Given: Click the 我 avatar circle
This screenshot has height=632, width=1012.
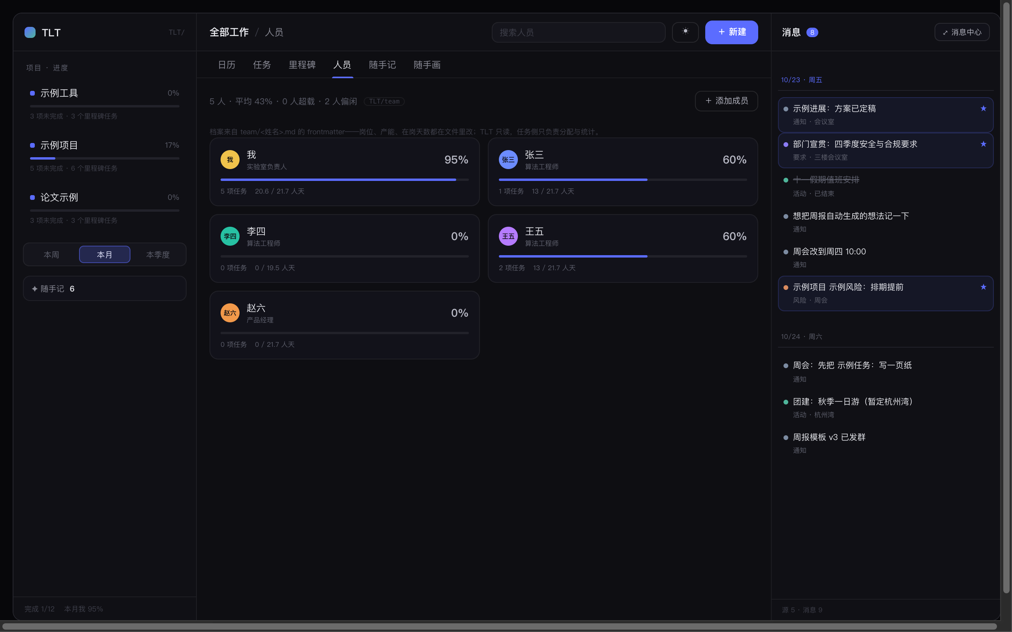Looking at the screenshot, I should (x=230, y=160).
